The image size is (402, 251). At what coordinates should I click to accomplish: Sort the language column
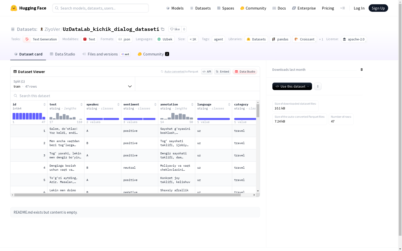pyautogui.click(x=229, y=104)
